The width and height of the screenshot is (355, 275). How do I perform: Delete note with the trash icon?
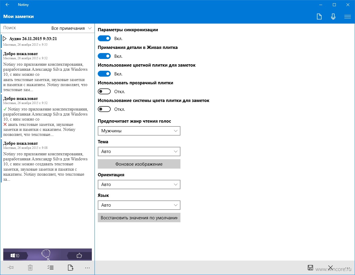point(30,268)
